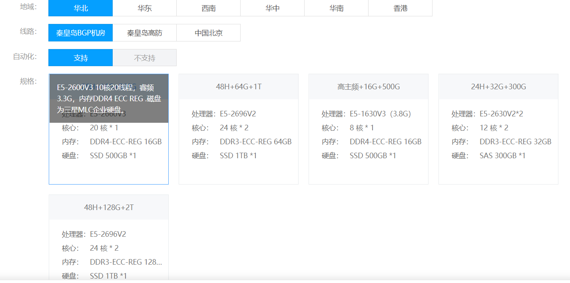
Task: Click 24 核 * 2 in 48H+64G+1T card
Action: (x=234, y=128)
